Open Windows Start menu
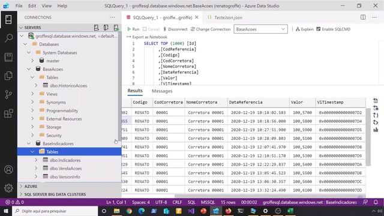The width and height of the screenshot is (384, 216). (x=6, y=211)
